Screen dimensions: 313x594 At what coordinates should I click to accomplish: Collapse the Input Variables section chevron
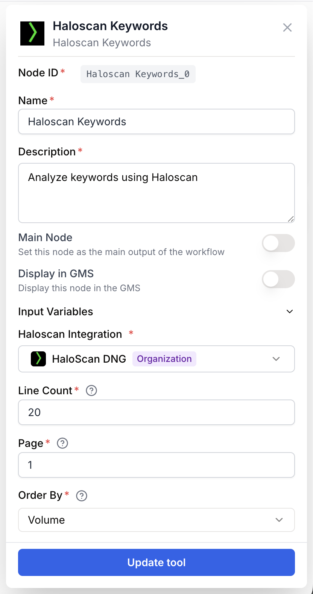[x=290, y=311]
